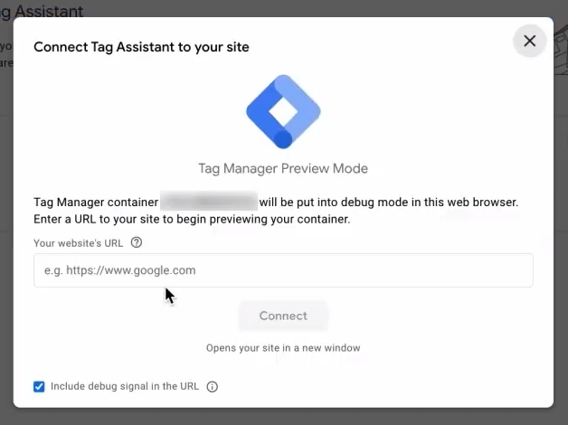
Task: Click the "Connect Tag Assistant to your site" heading
Action: point(141,47)
